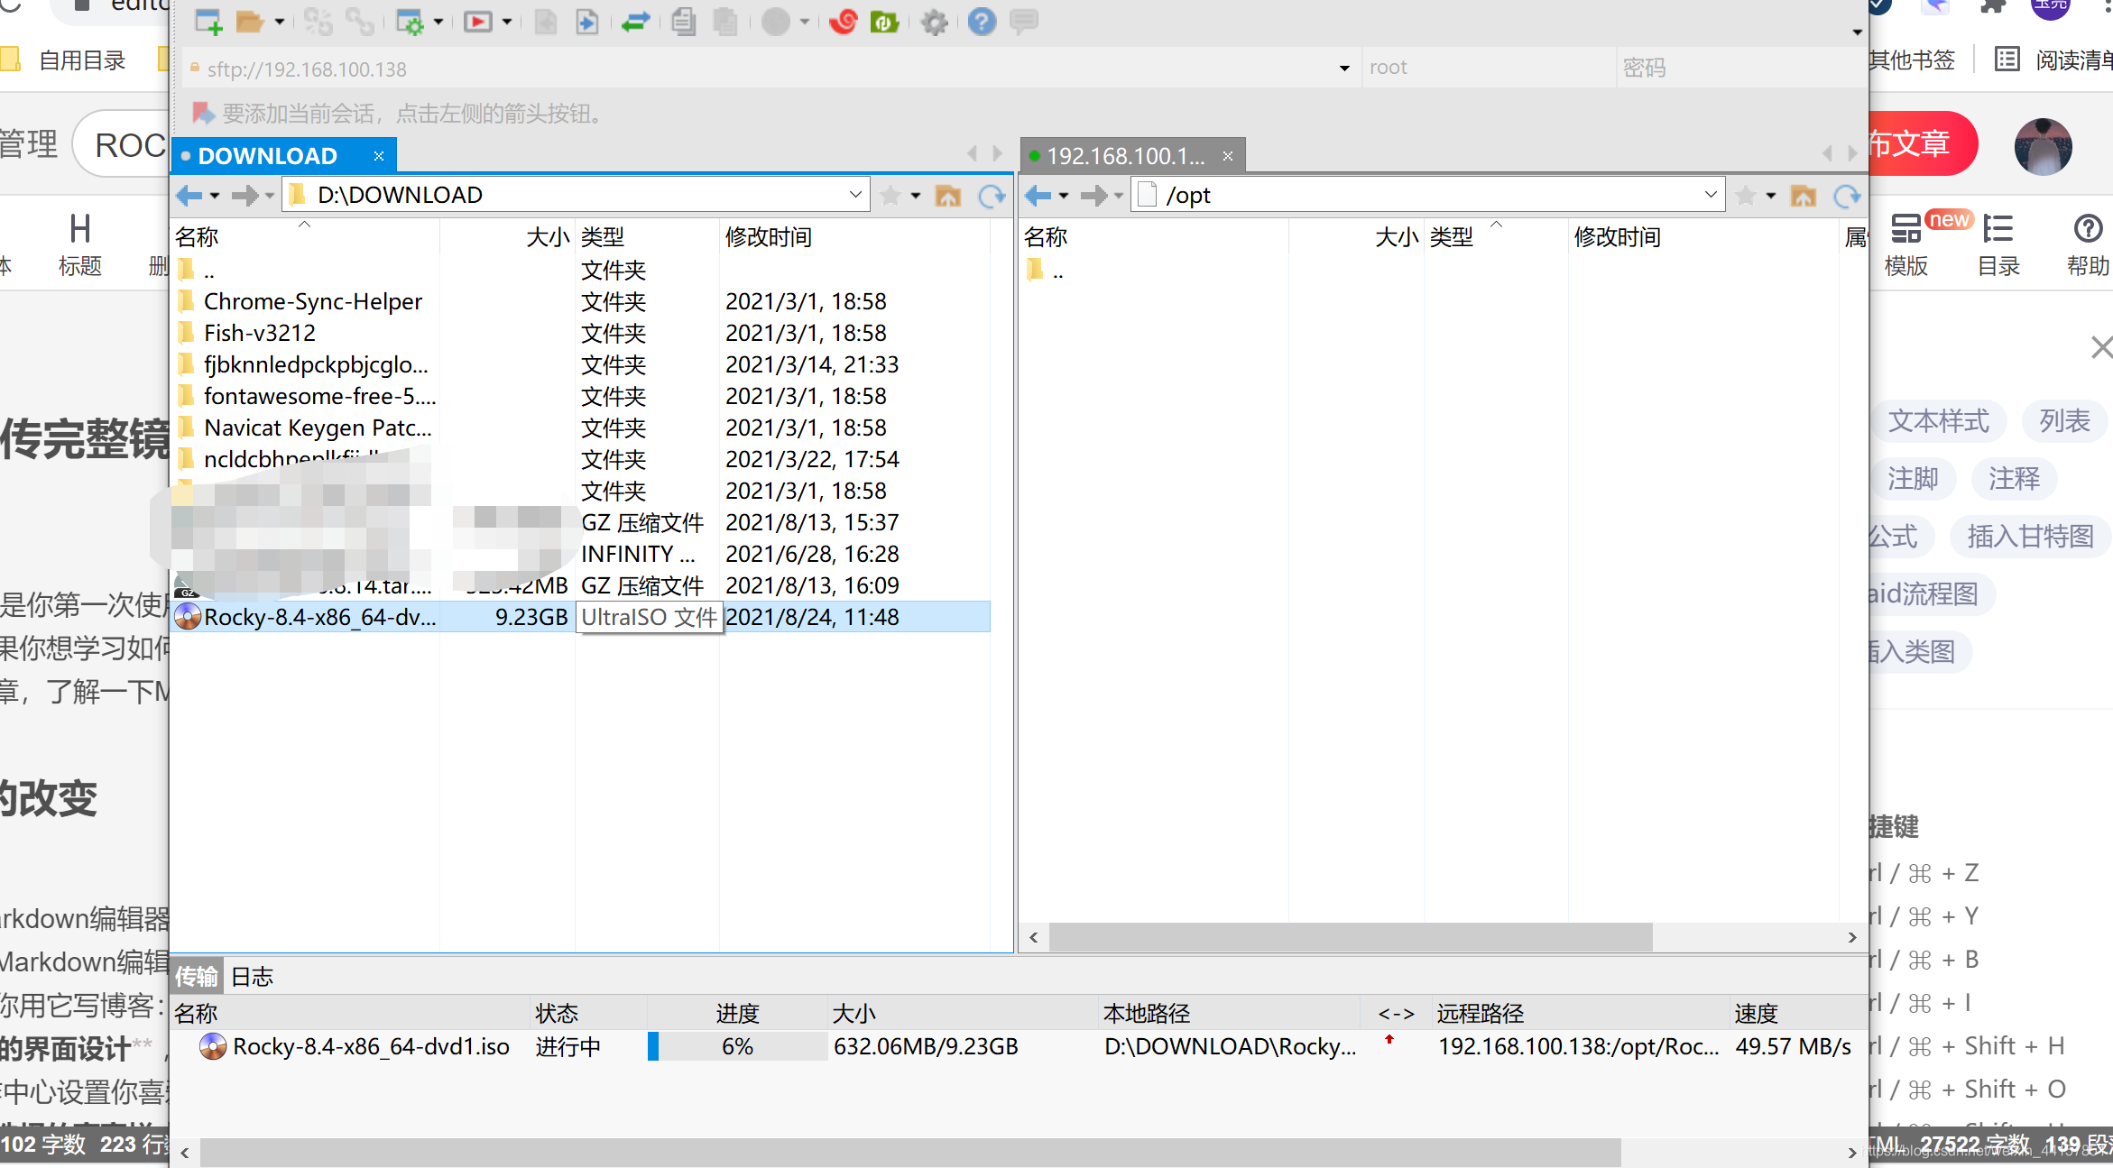The image size is (2113, 1168).
Task: Click 插入甘特图 in editor sidebar
Action: click(x=2030, y=537)
